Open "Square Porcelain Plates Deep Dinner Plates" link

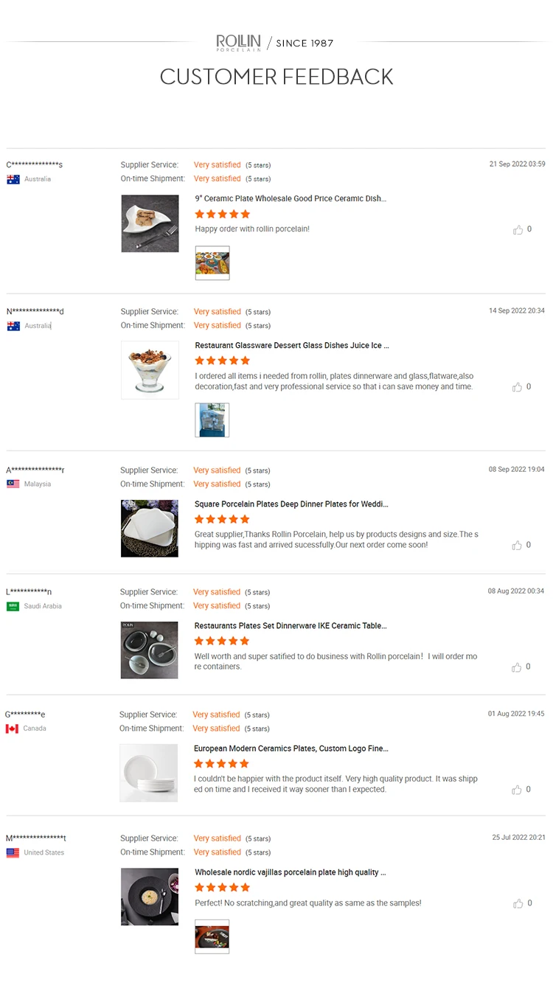pos(291,504)
